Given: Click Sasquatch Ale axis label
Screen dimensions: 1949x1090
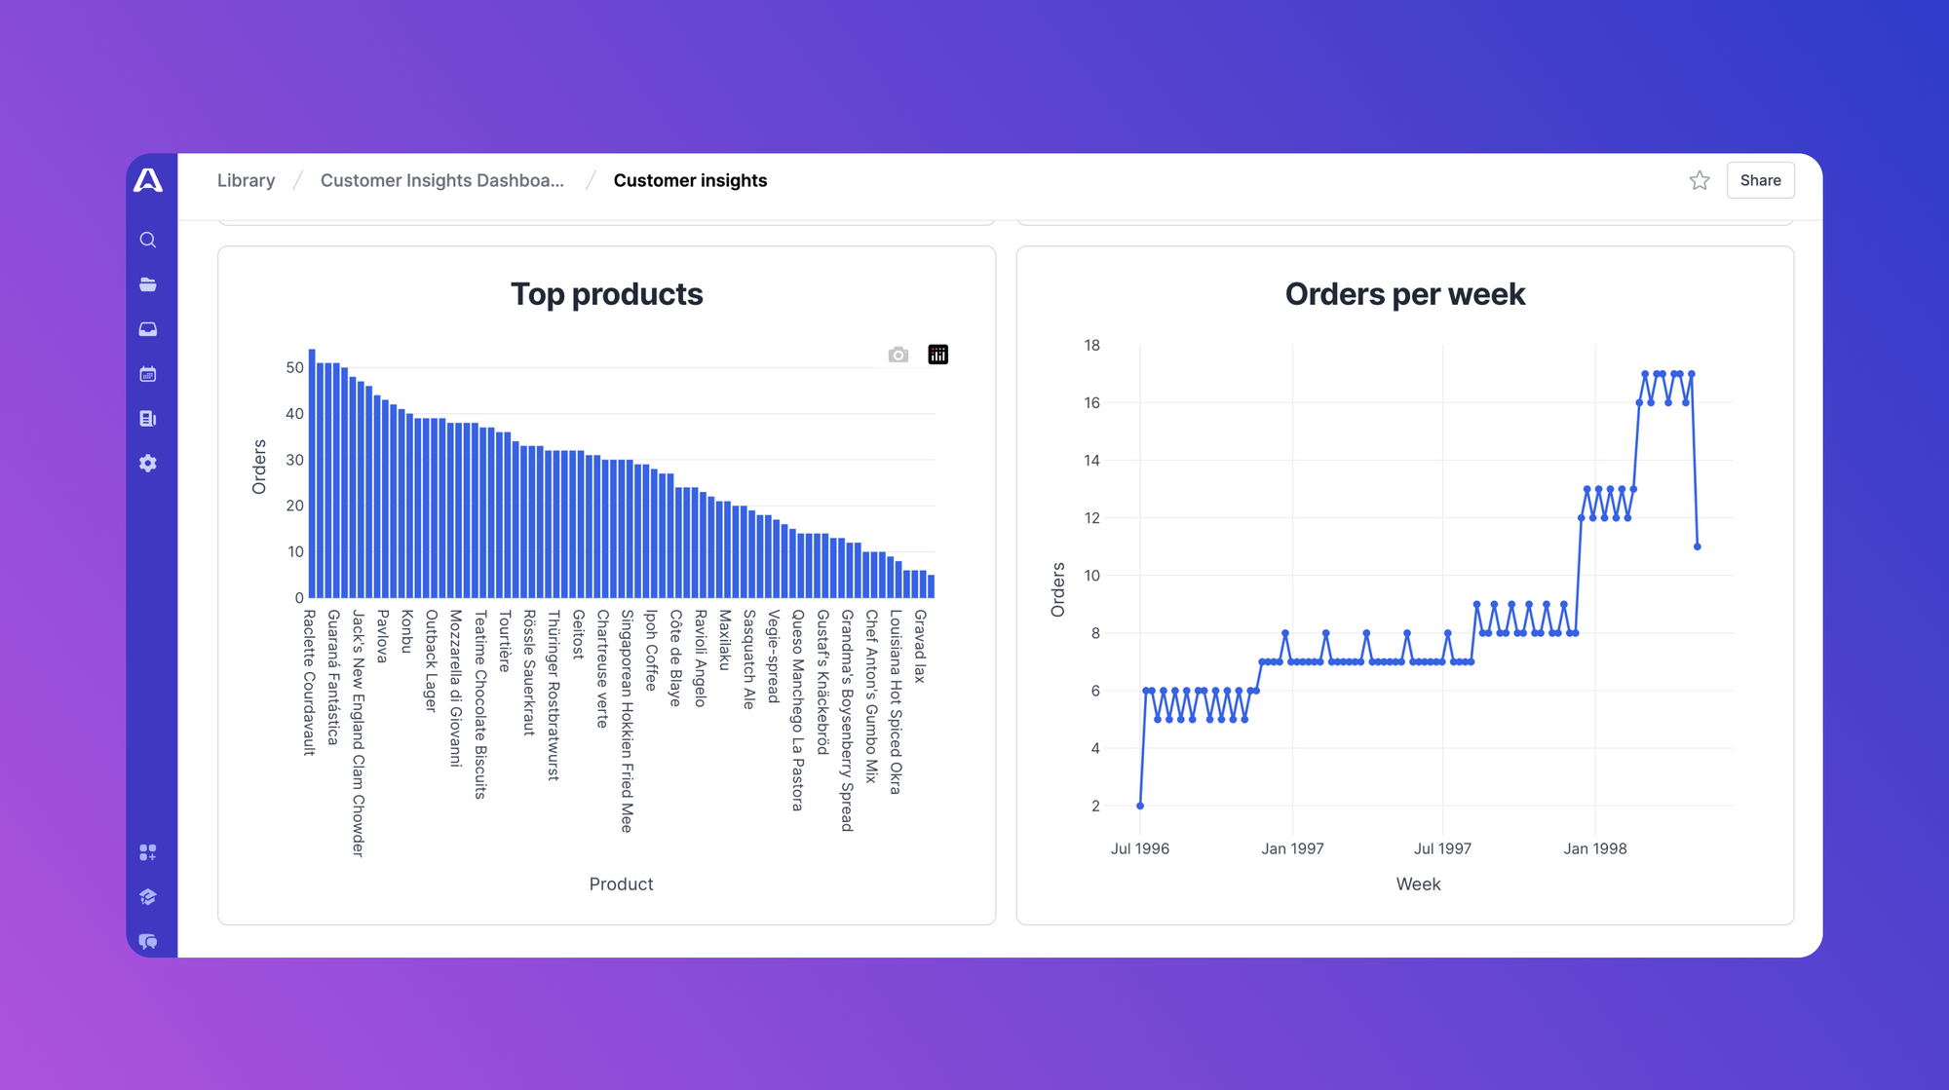Looking at the screenshot, I should pos(748,659).
